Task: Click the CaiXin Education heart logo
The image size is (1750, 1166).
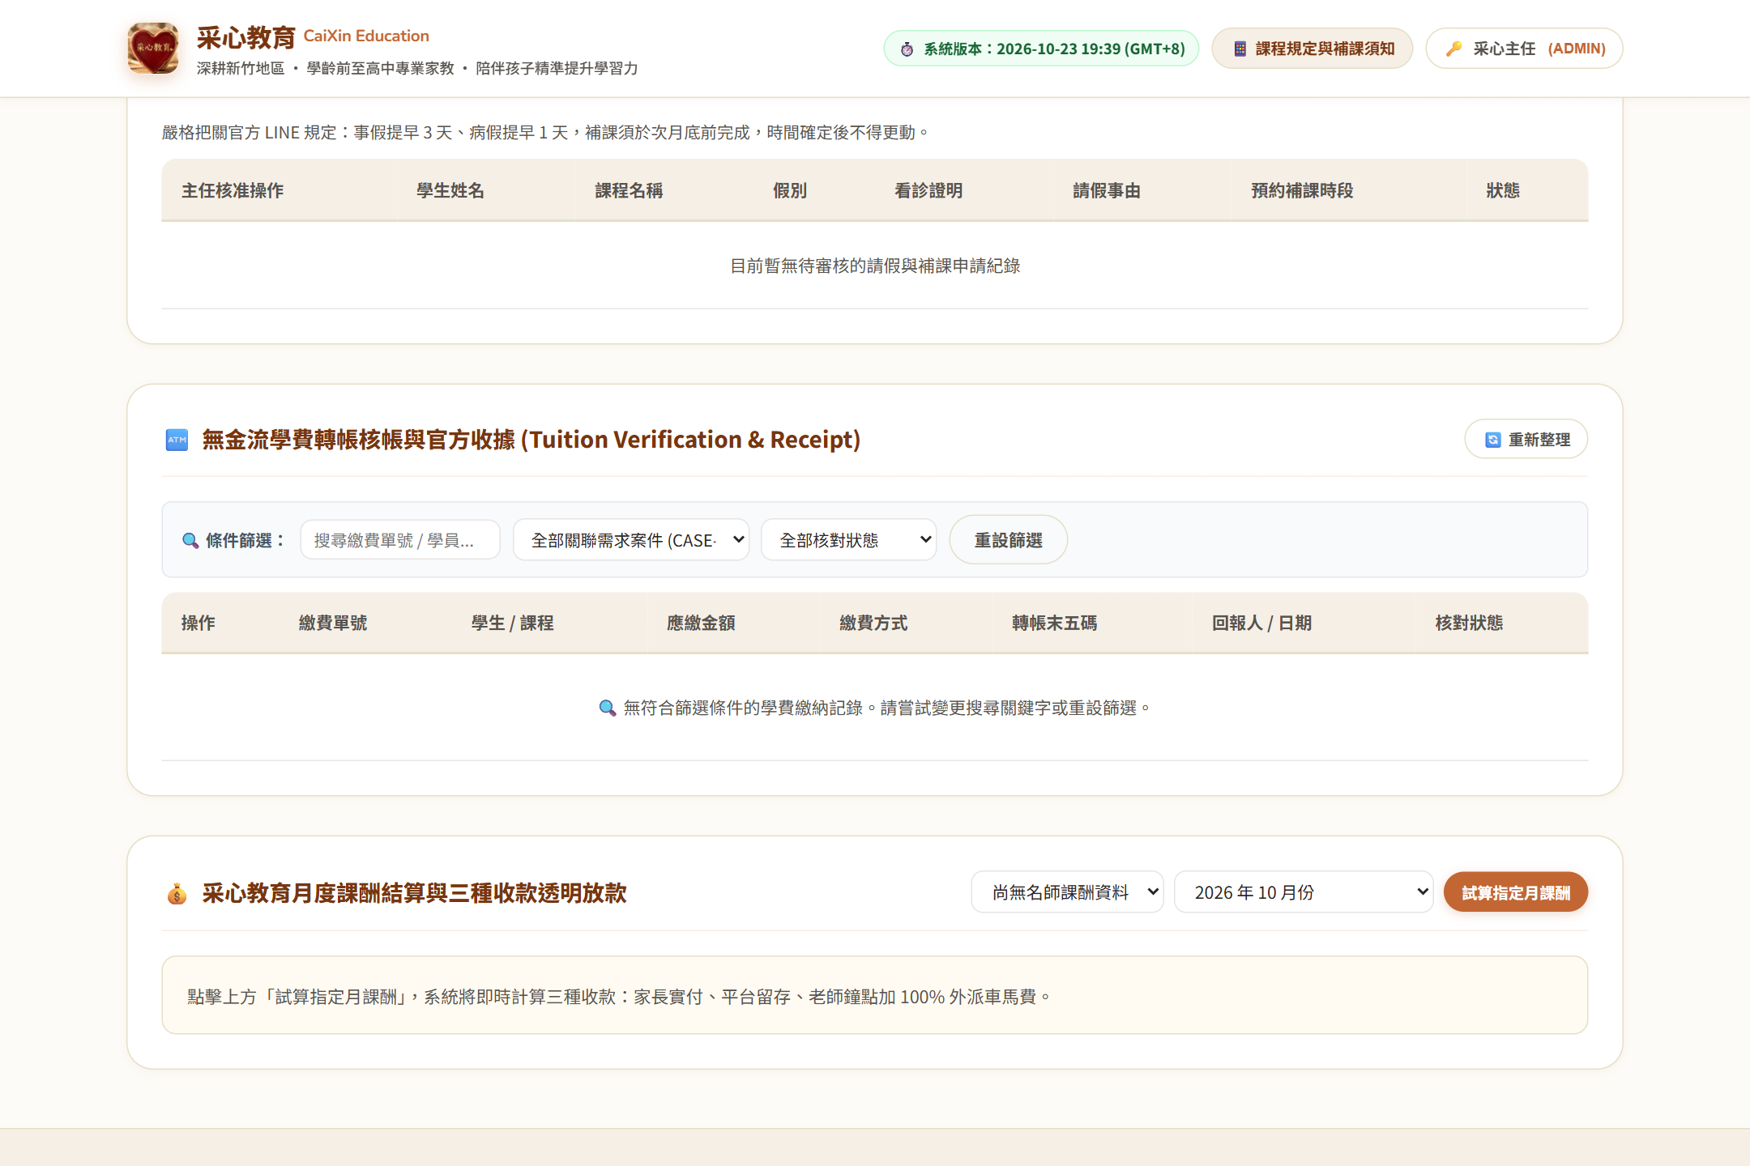Action: click(153, 48)
